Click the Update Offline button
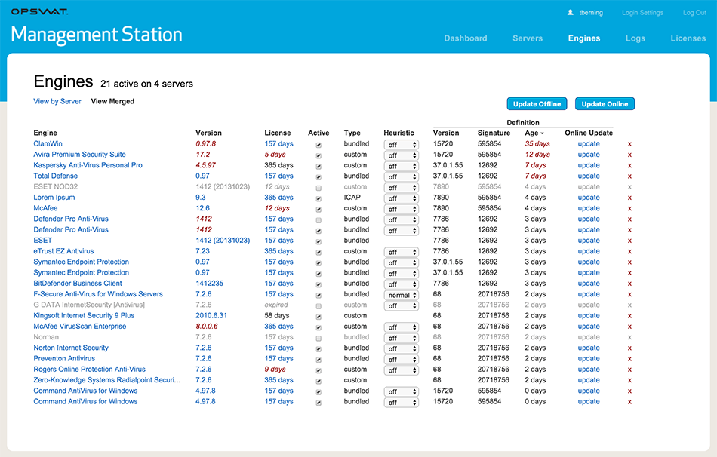The image size is (717, 457). tap(537, 104)
